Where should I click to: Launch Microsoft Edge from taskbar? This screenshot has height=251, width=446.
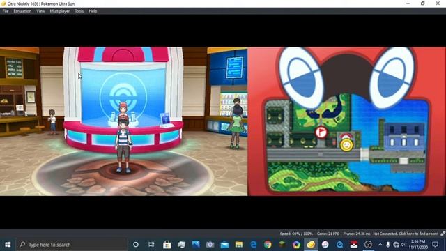pyautogui.click(x=253, y=245)
